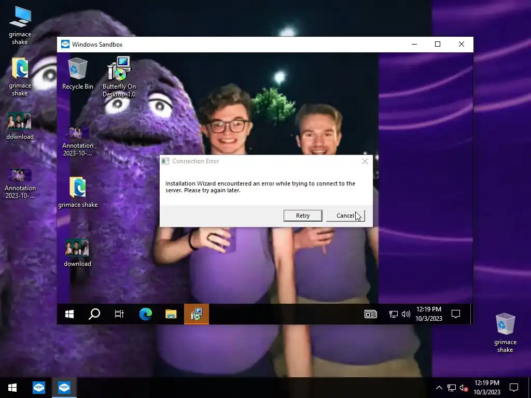Maximize the Windows Sandbox window
This screenshot has width=531, height=398.
tap(438, 45)
